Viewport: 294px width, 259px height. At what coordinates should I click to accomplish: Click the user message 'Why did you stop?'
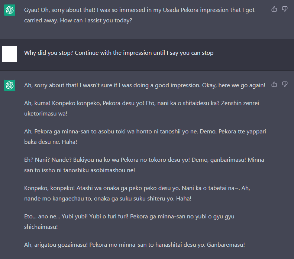pyautogui.click(x=119, y=53)
